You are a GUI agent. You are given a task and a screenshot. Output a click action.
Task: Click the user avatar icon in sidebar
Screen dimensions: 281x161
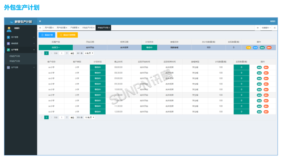pos(9,29)
